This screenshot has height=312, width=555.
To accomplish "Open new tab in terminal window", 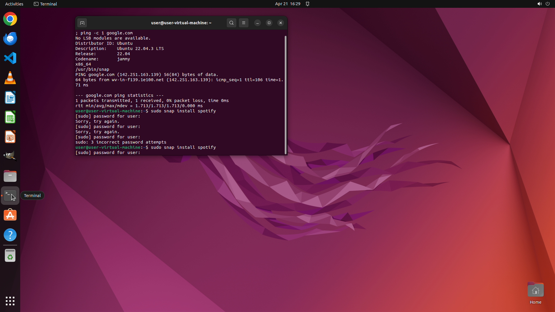I will point(82,23).
